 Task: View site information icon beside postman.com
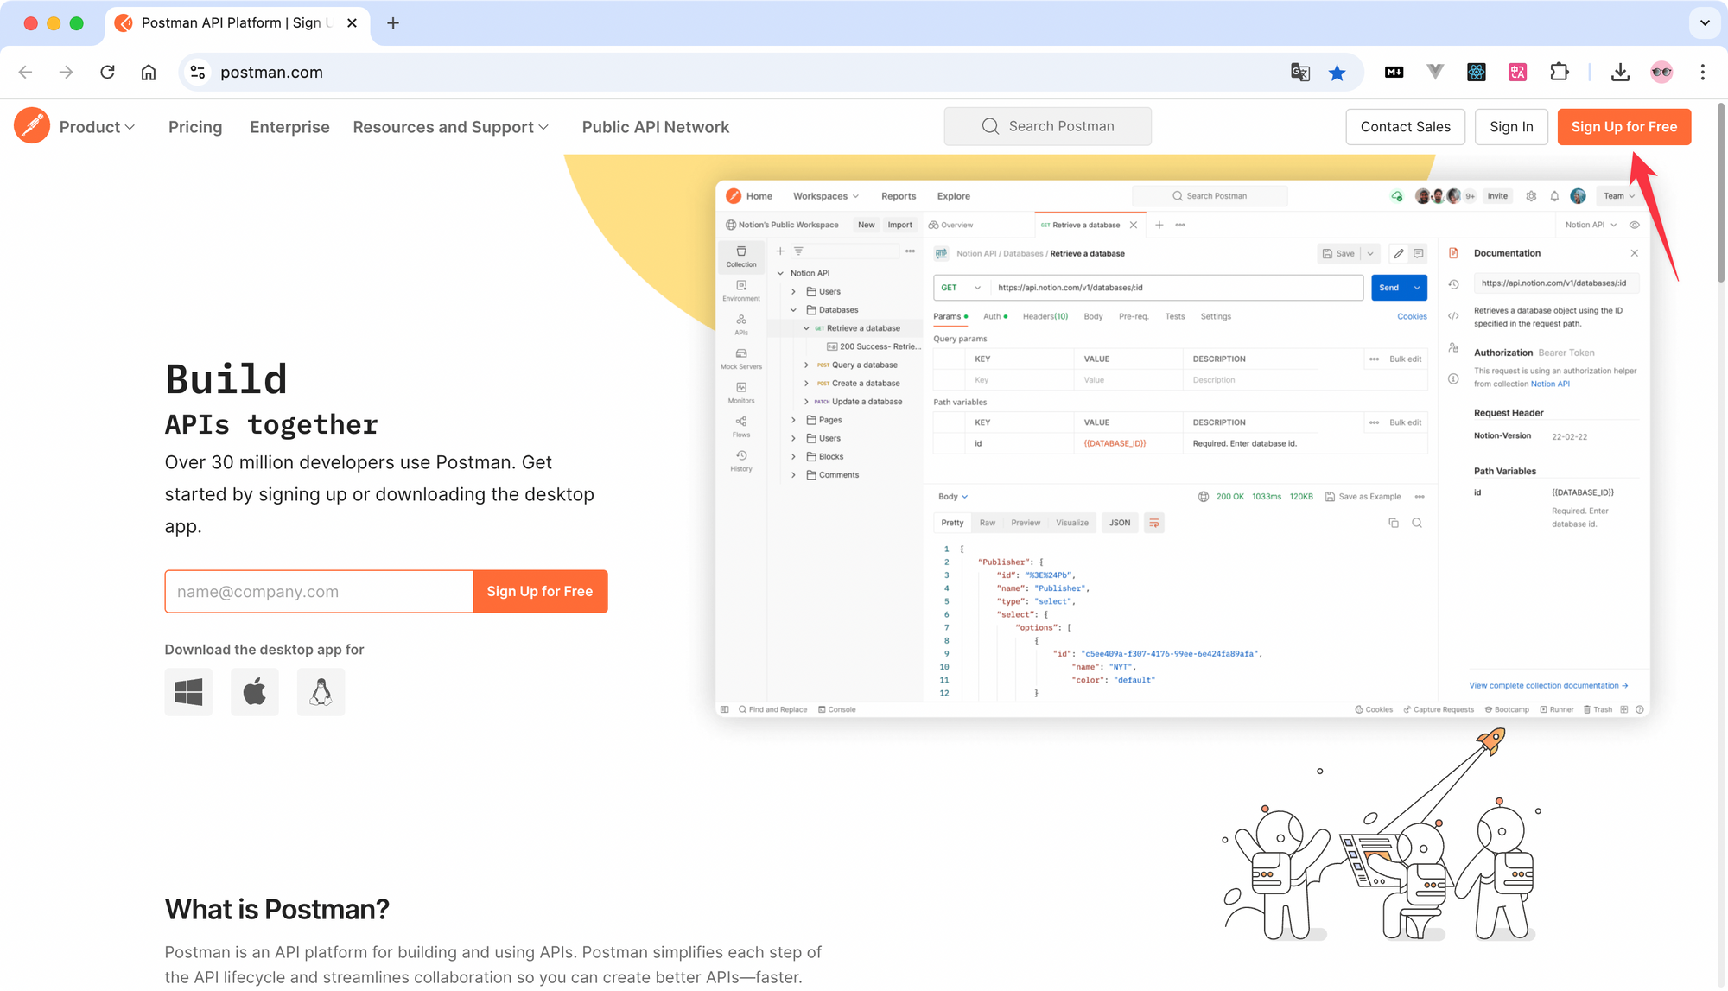click(x=198, y=72)
